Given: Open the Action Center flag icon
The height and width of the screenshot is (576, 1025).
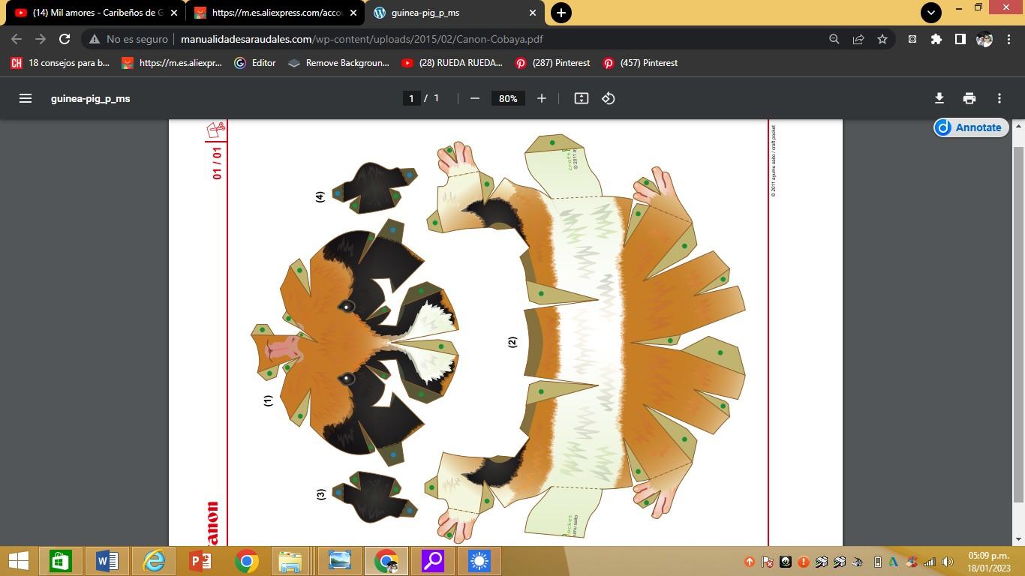Looking at the screenshot, I should tap(768, 562).
